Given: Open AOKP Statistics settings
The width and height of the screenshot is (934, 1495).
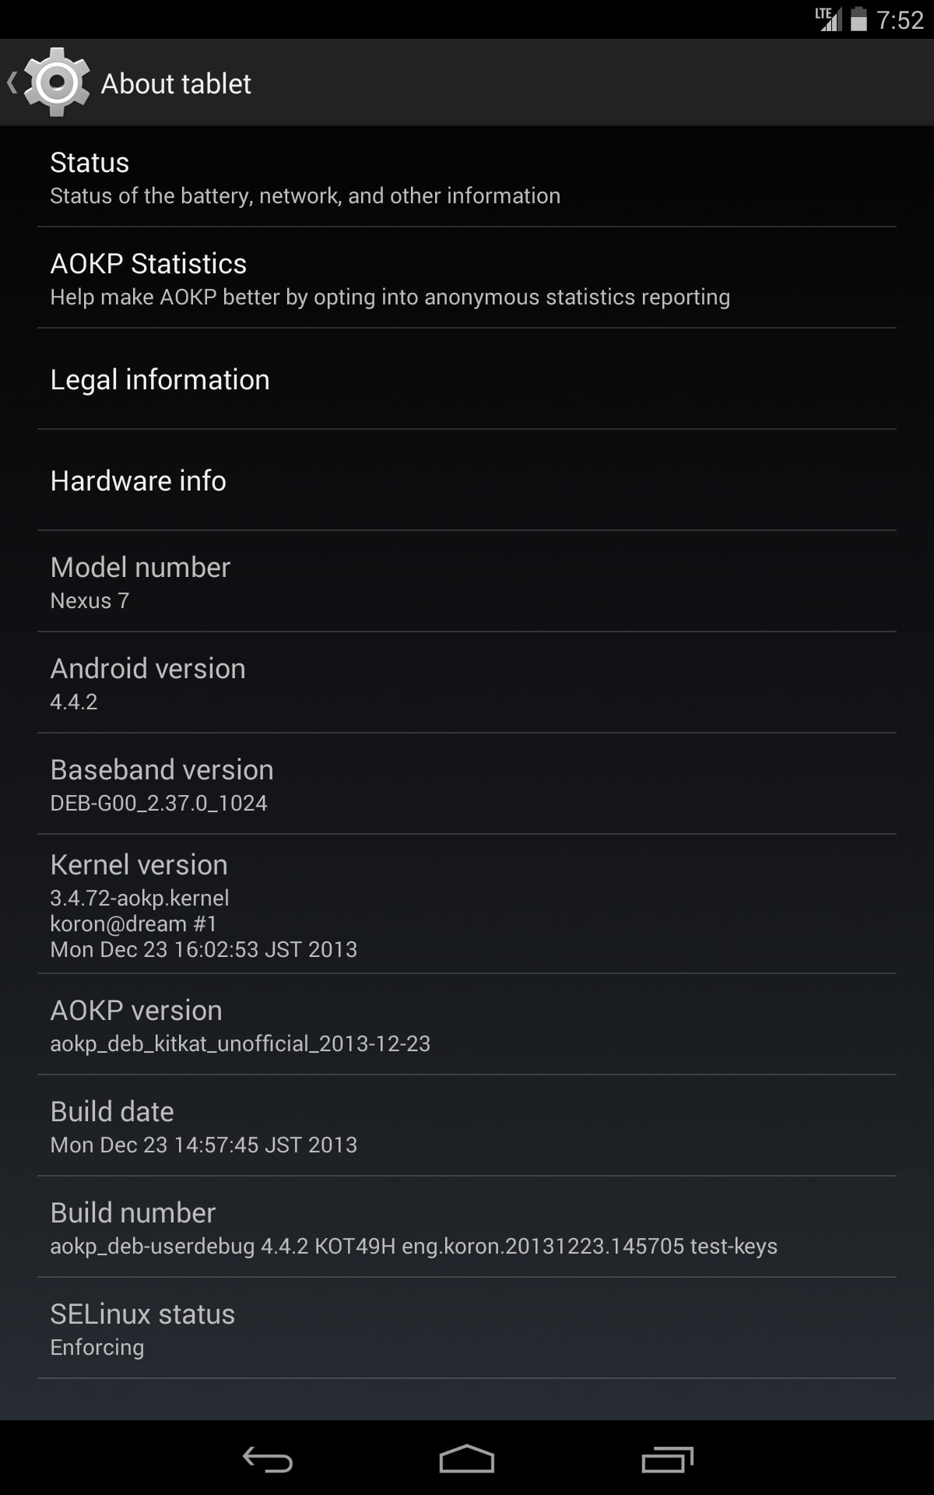Looking at the screenshot, I should coord(467,278).
